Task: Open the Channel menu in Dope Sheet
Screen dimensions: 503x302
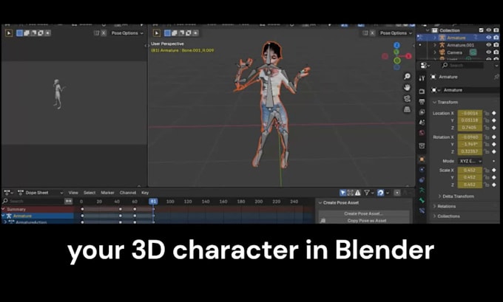Action: coord(128,193)
